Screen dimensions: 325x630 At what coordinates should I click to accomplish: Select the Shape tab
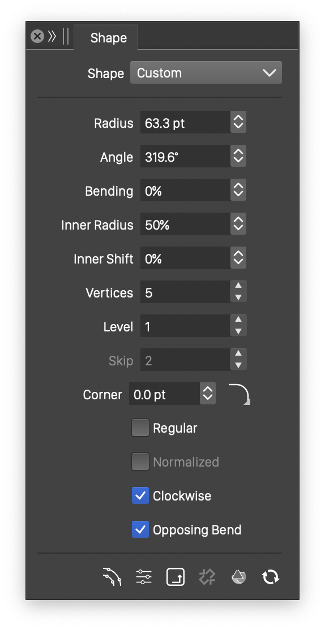tap(108, 38)
